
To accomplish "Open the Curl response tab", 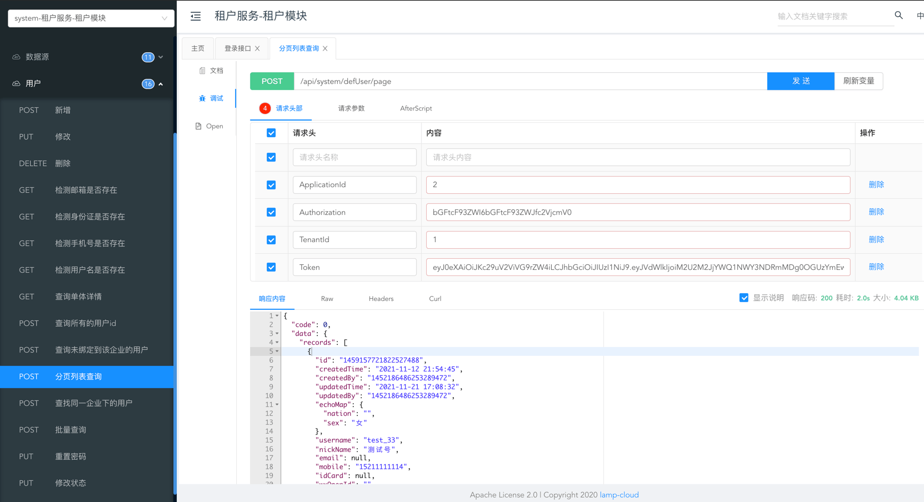I will point(435,299).
